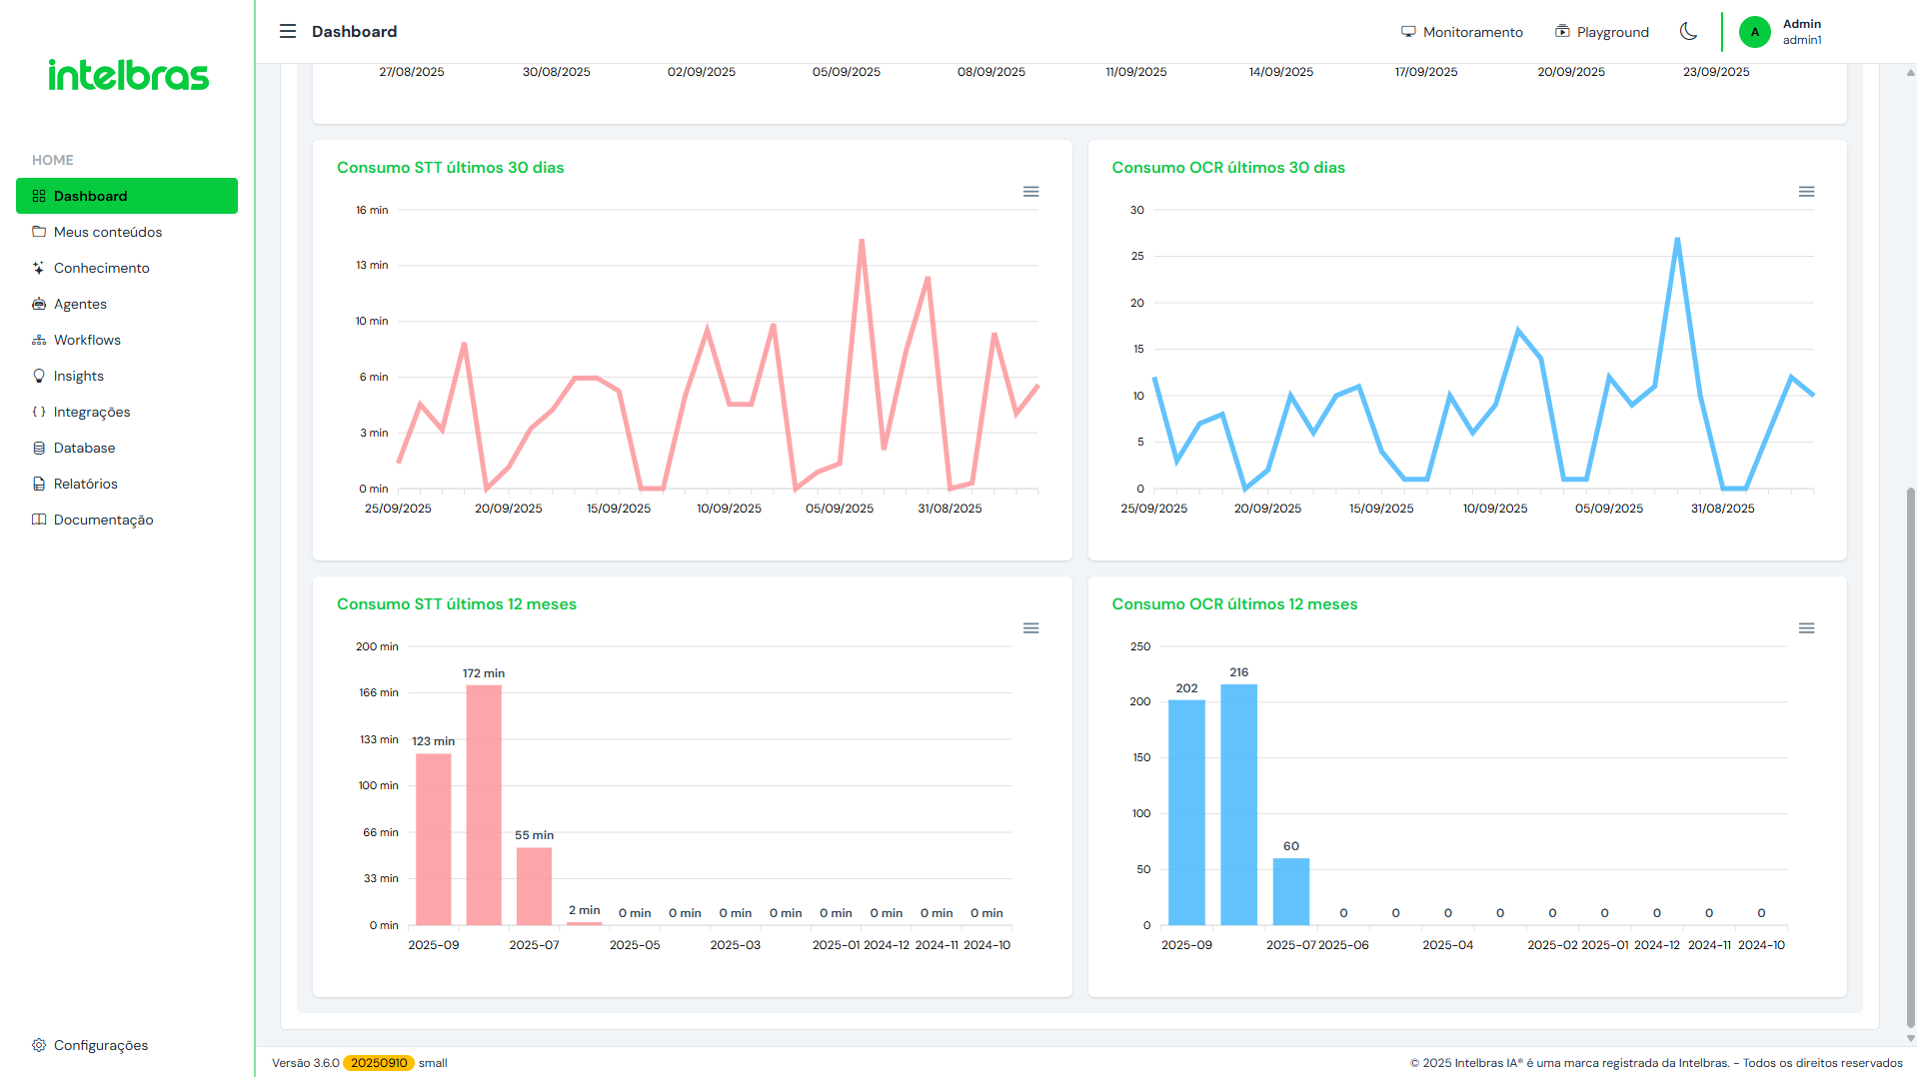Click the 202 OCR bar

point(1186,812)
